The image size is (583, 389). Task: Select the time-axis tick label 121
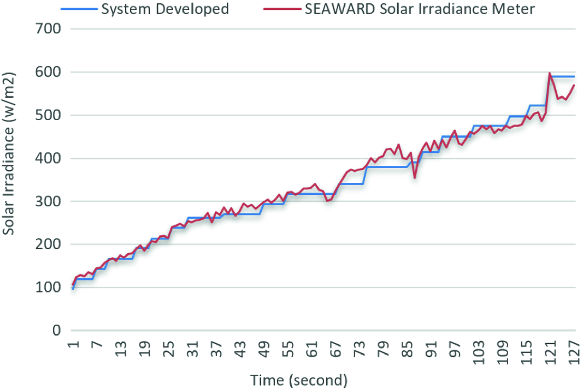click(x=550, y=352)
